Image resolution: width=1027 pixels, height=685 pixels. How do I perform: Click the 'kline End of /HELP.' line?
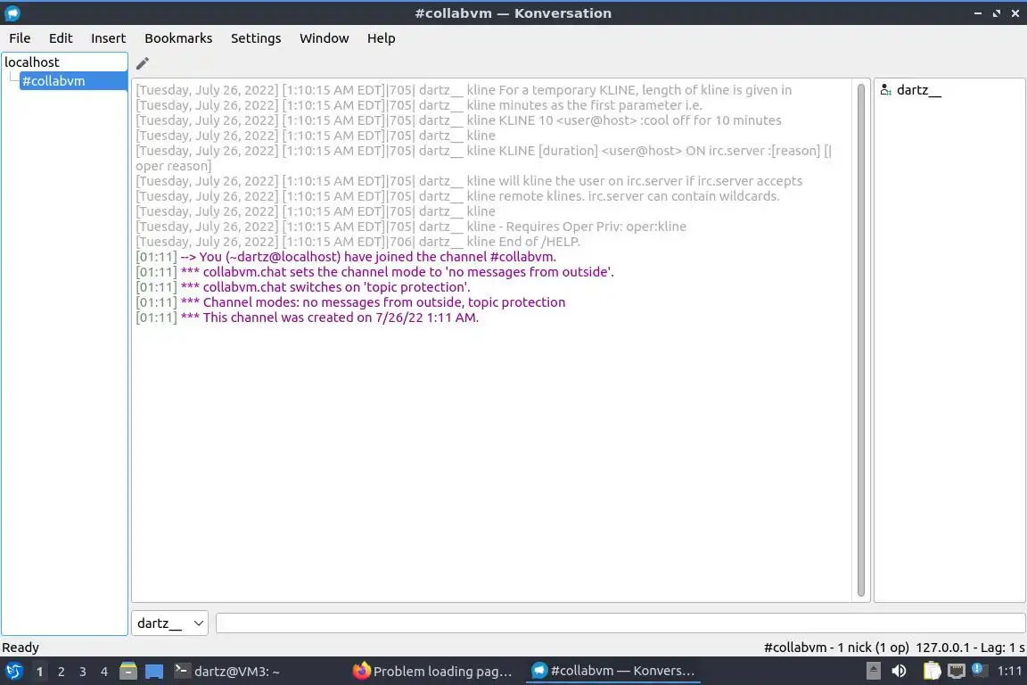(x=357, y=242)
